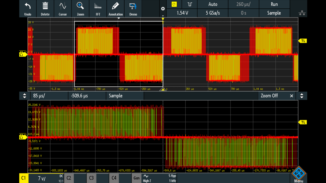Open the zoom Sample mode field

click(x=125, y=96)
